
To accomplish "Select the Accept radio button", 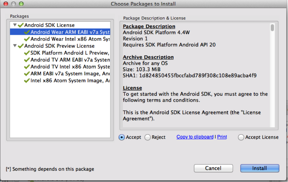I will click(122, 137).
